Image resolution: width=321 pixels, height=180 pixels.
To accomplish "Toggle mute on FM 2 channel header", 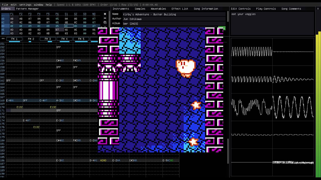I will [x=31, y=39].
